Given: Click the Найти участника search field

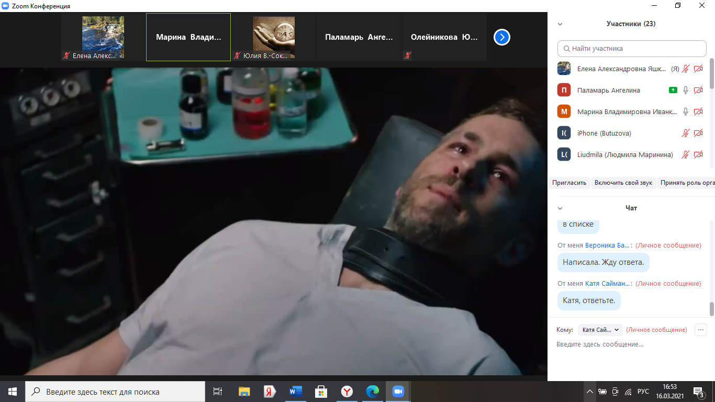Looking at the screenshot, I should tap(632, 48).
